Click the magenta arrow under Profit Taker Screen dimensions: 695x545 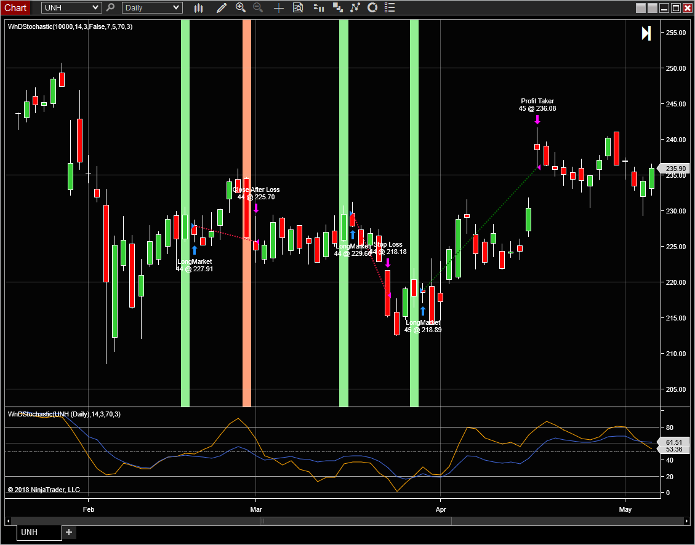pyautogui.click(x=537, y=119)
